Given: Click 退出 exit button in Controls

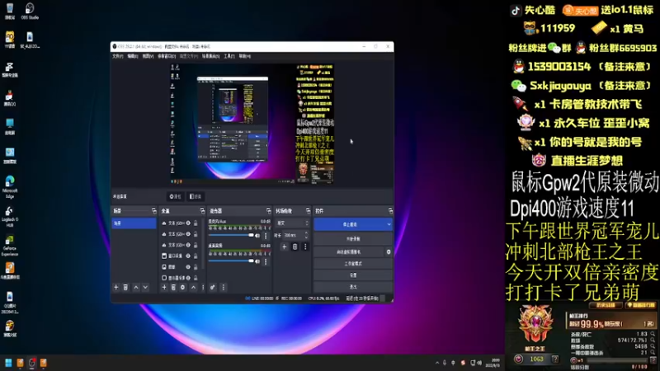Looking at the screenshot, I should [353, 287].
